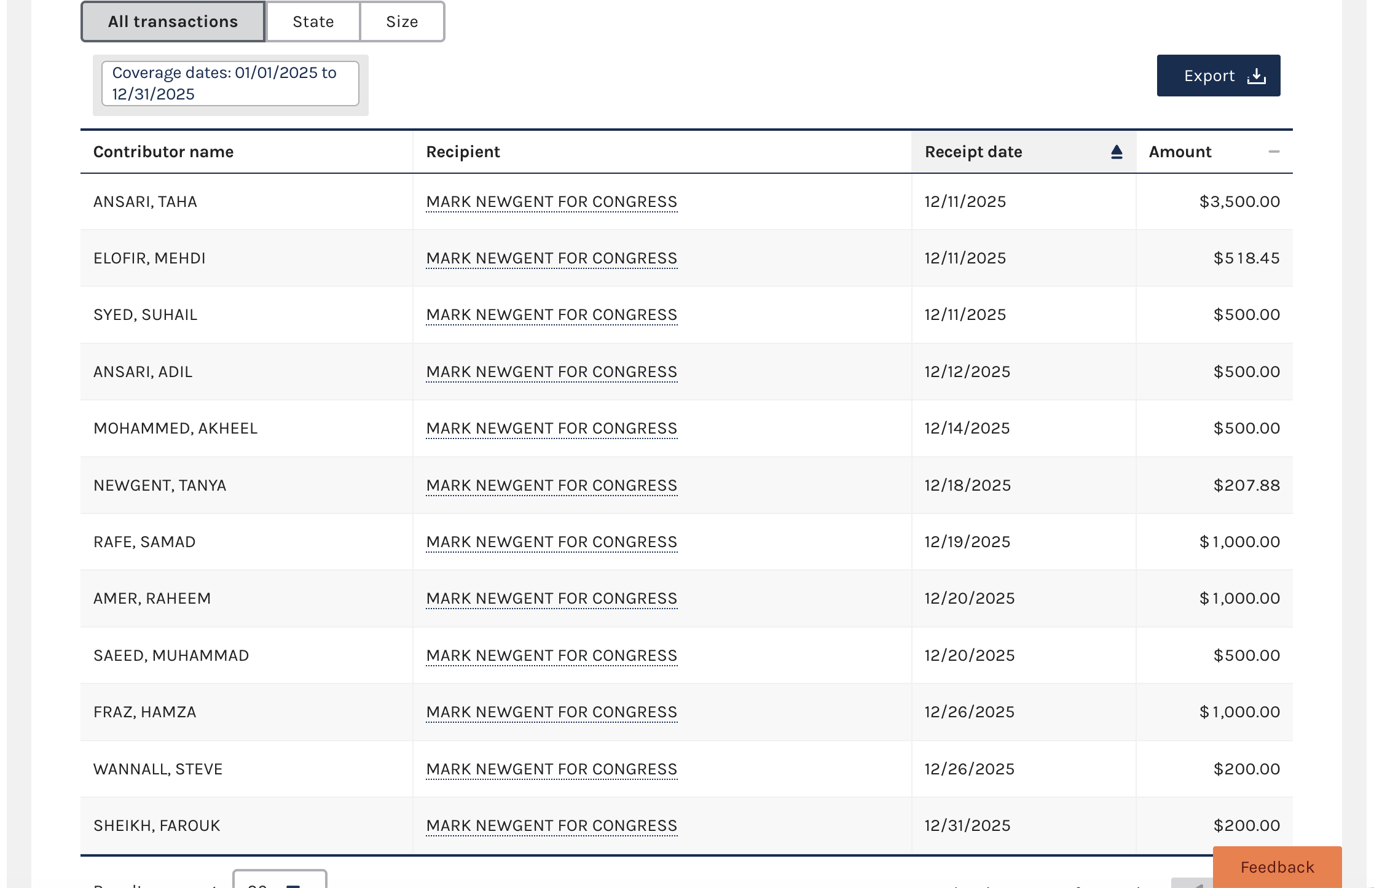Open the results per page dropdown

click(x=279, y=881)
